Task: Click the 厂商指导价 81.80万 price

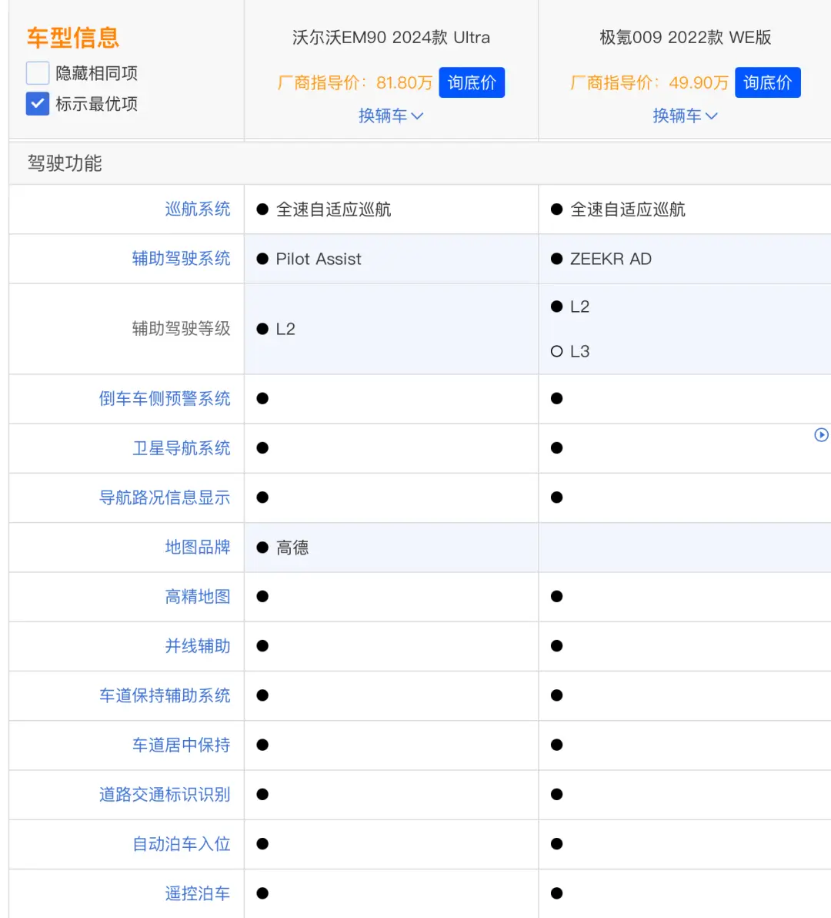Action: coord(355,82)
